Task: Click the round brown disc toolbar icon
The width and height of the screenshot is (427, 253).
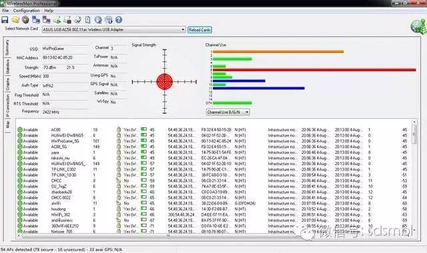Action: (25, 20)
